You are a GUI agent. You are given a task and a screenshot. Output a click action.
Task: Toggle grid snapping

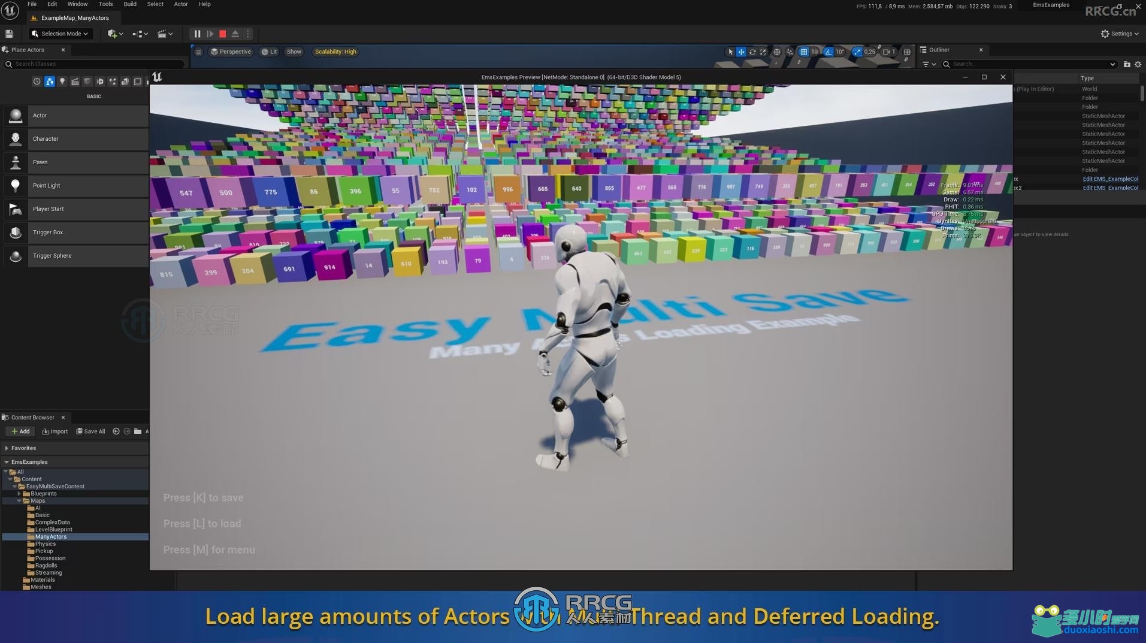tap(804, 52)
